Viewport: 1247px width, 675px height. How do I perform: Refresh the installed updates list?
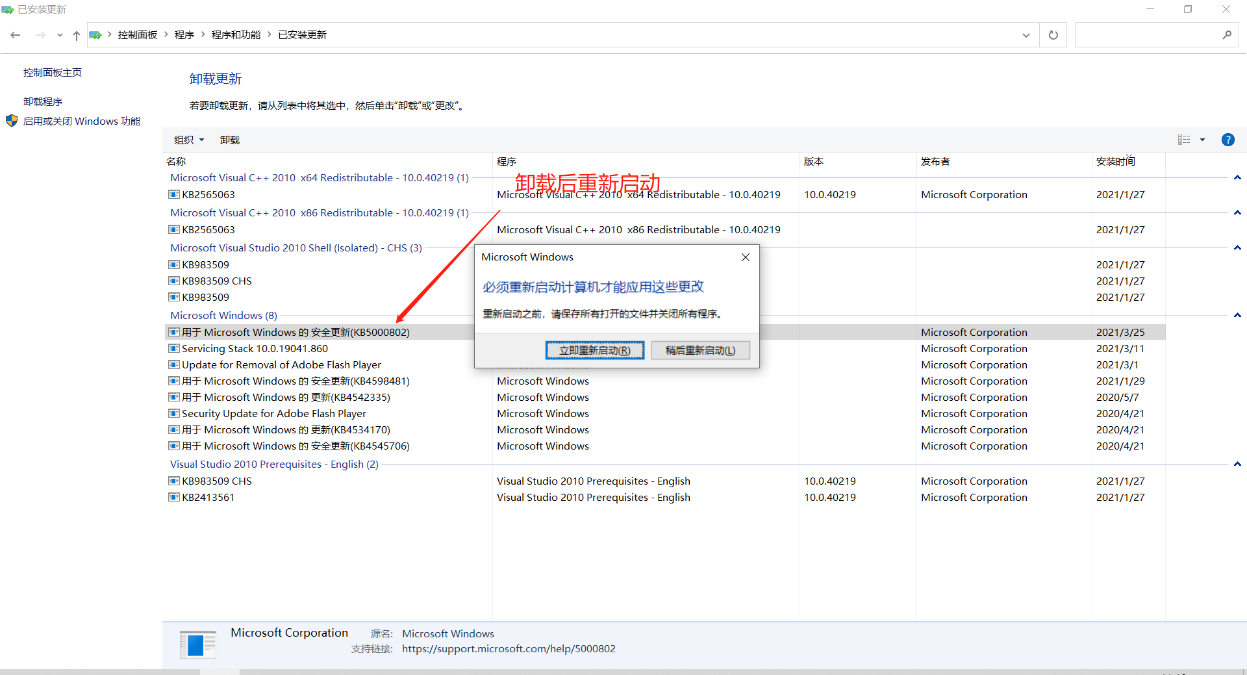pyautogui.click(x=1053, y=35)
